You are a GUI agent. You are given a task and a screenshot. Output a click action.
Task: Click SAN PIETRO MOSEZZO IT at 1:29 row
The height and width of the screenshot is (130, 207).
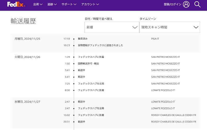tap(165, 57)
